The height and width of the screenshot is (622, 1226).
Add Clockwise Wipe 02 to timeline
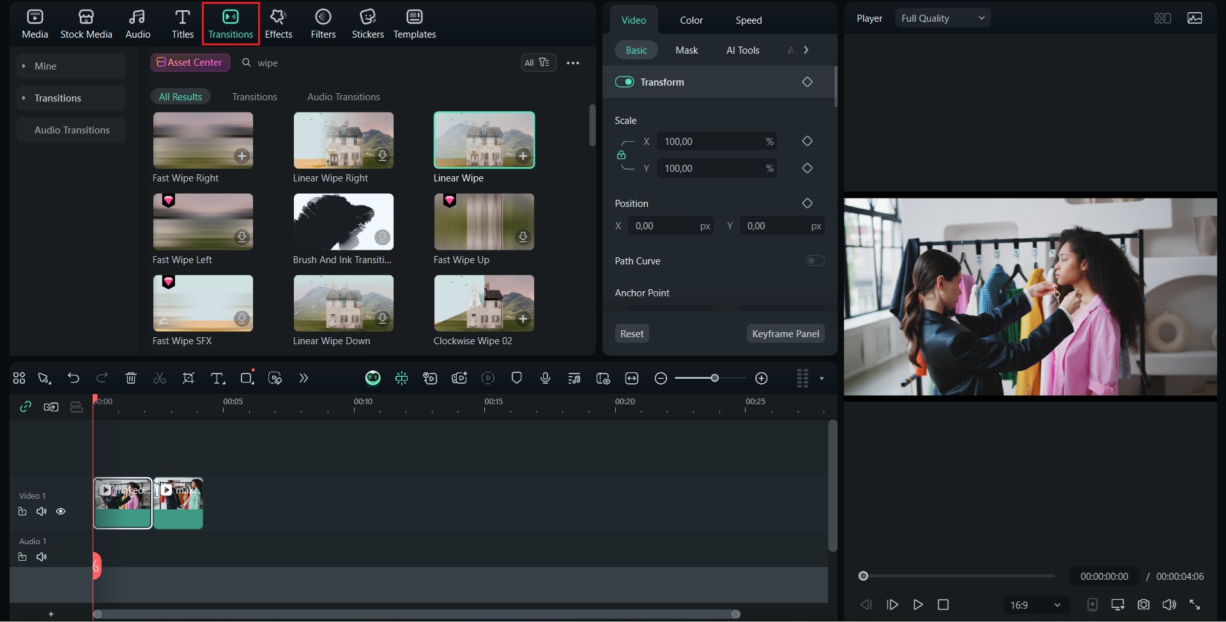click(x=523, y=318)
